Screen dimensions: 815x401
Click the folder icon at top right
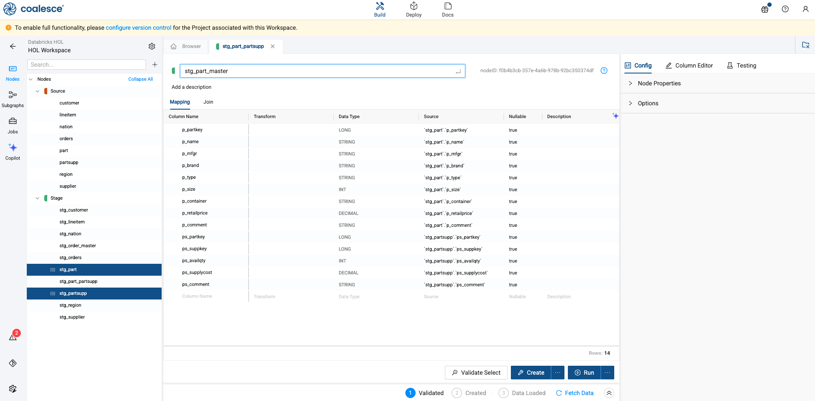click(805, 45)
